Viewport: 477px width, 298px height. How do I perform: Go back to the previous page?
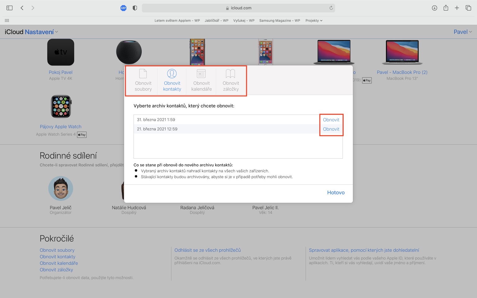click(x=22, y=8)
